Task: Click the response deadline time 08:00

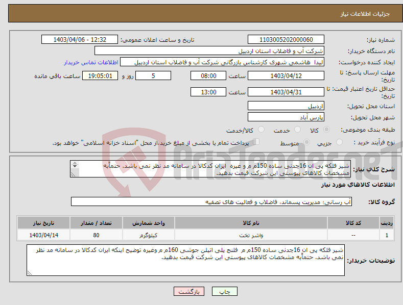Action: pos(208,75)
